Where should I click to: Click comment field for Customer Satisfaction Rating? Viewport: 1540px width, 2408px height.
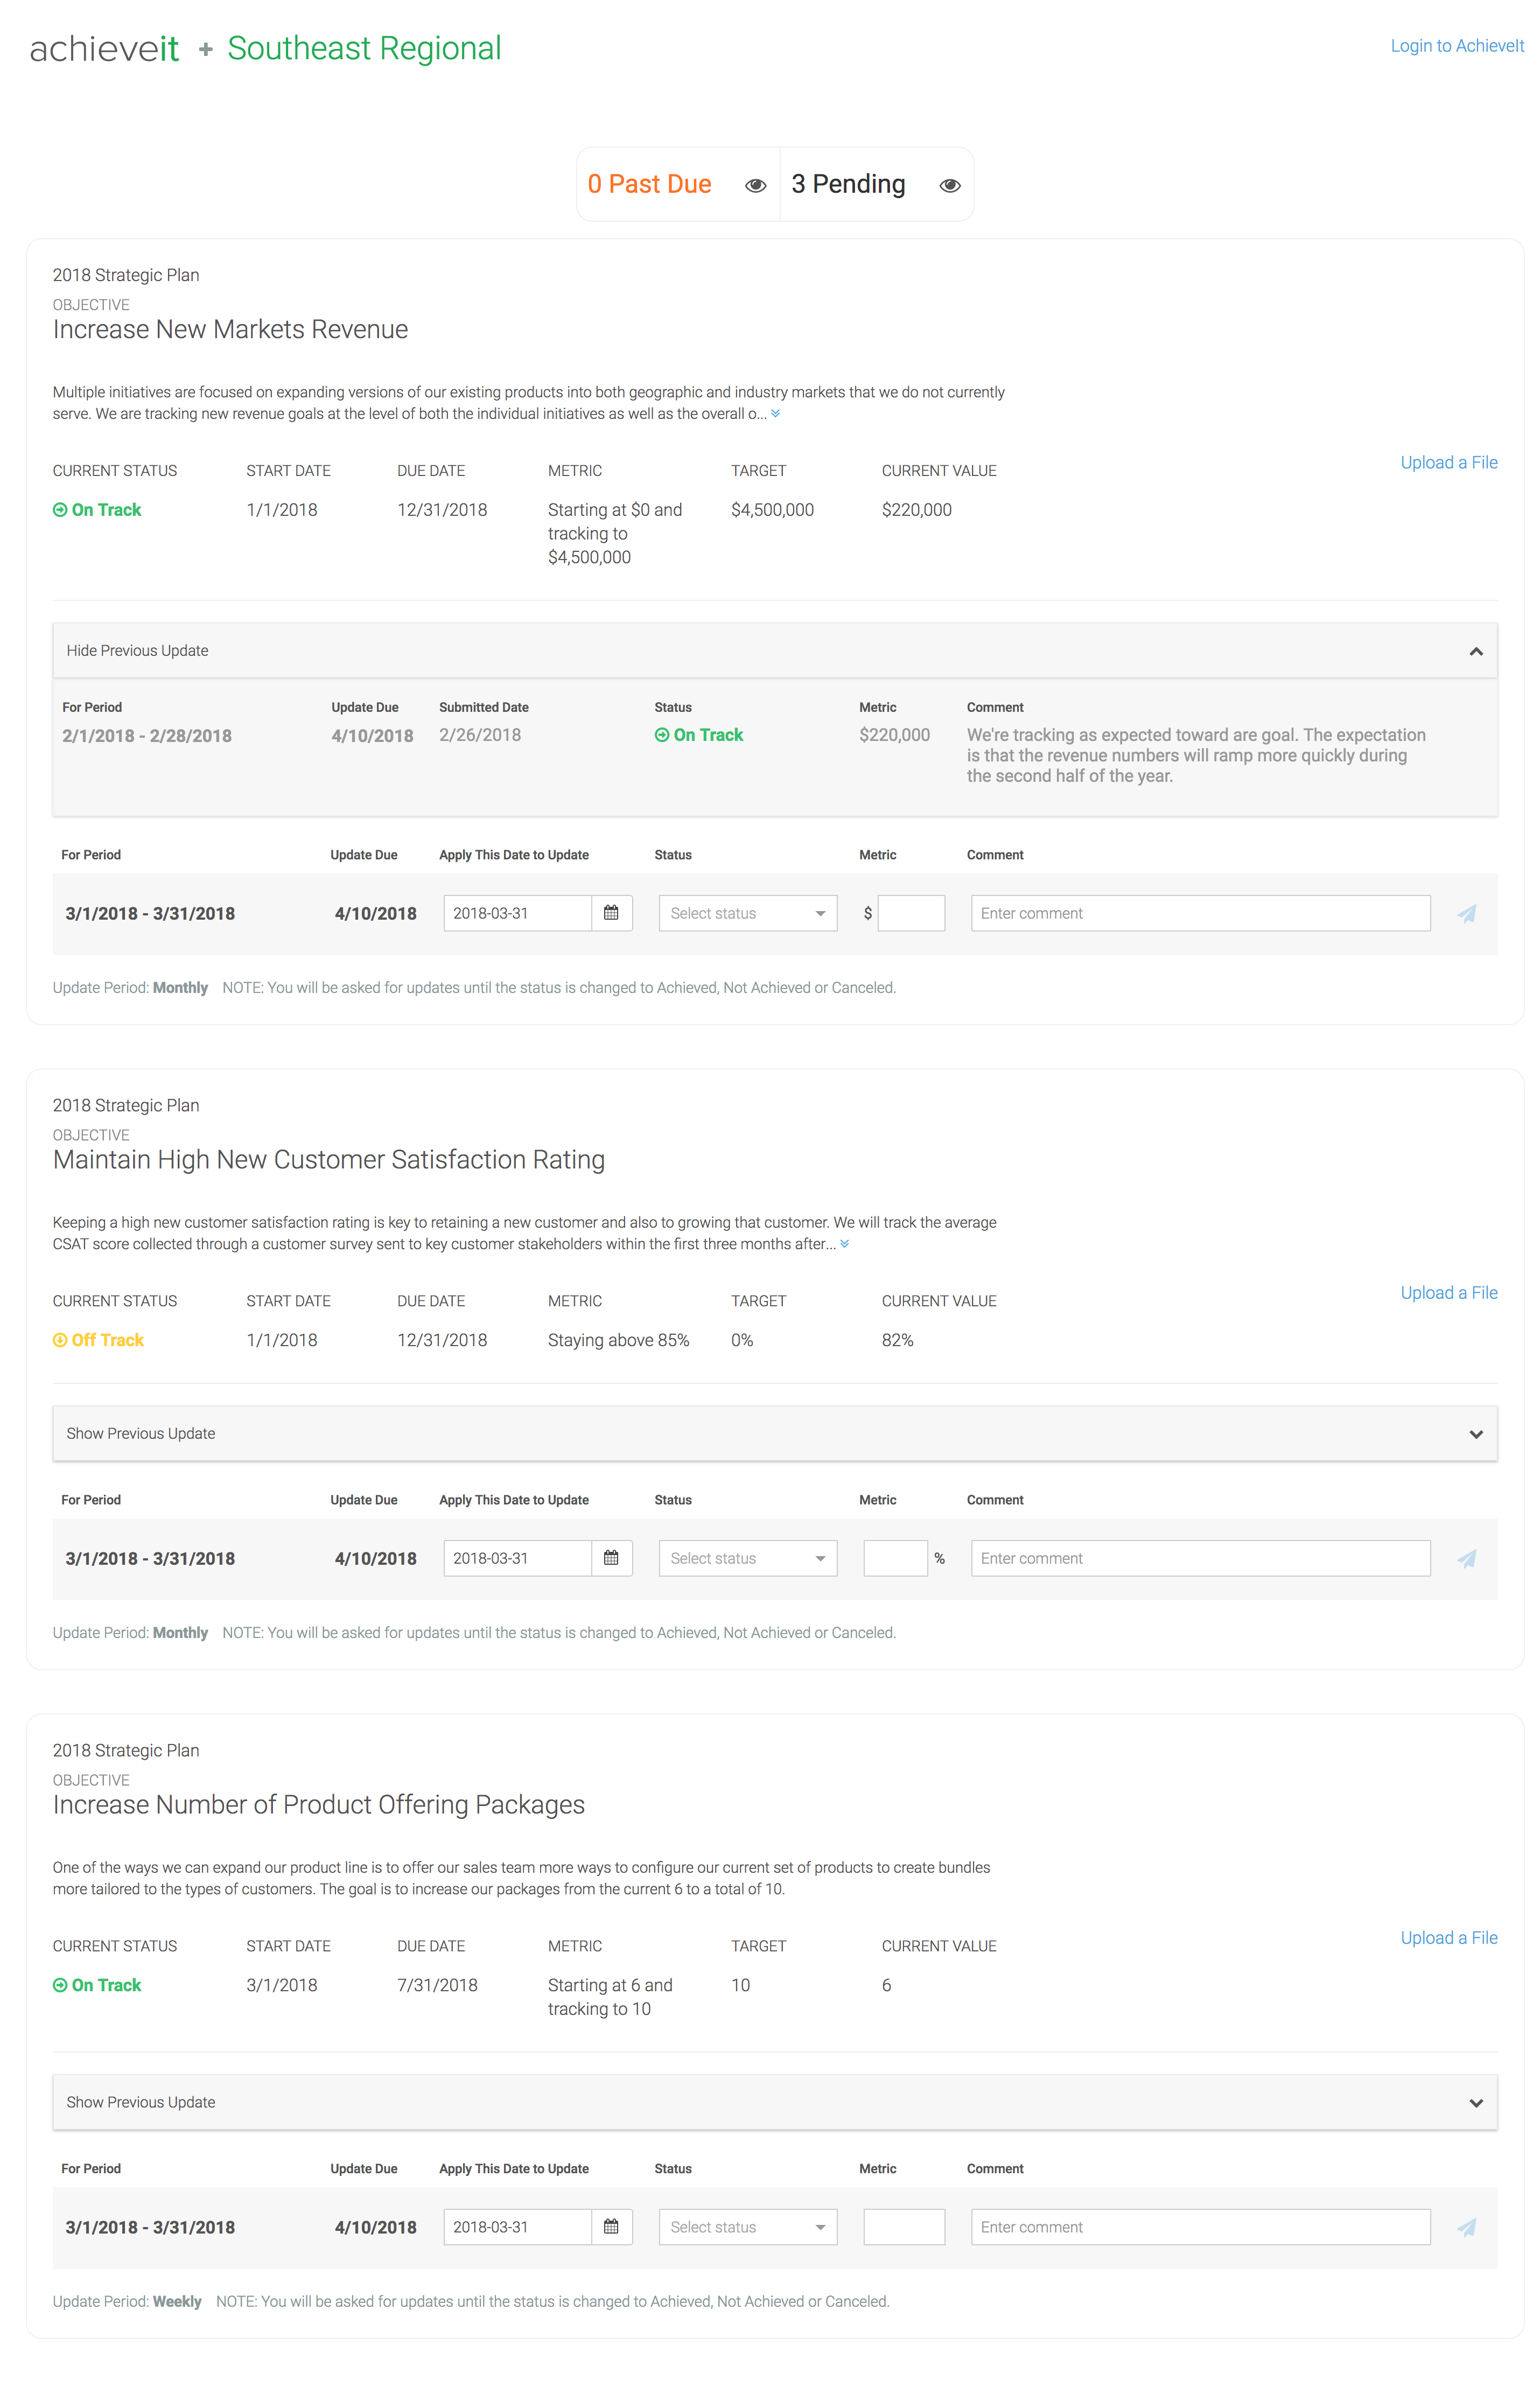pos(1200,1558)
